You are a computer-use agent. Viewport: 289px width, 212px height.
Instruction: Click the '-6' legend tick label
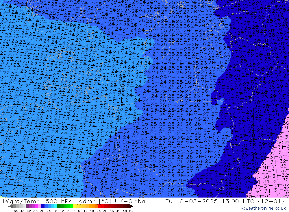67,211
